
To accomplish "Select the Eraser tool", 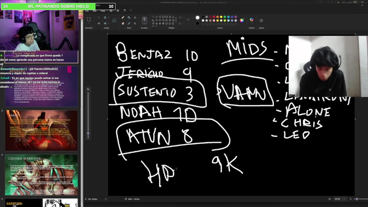I will click(x=123, y=24).
